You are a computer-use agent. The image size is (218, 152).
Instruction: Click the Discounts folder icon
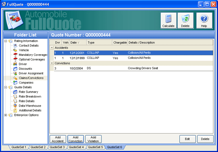coord(15,69)
